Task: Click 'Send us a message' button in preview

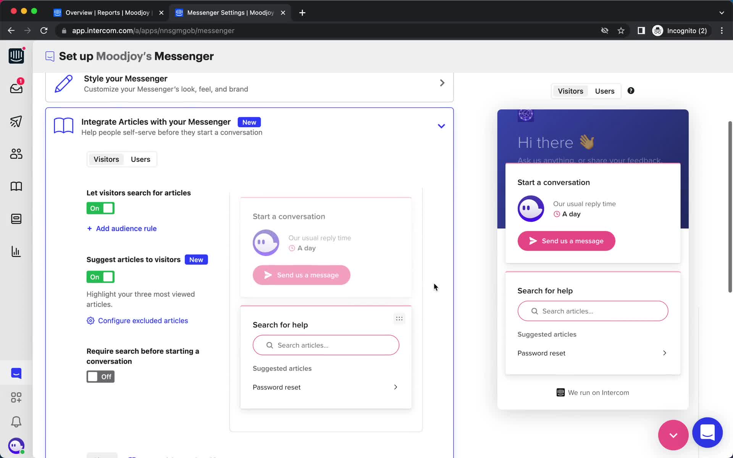Action: (567, 240)
